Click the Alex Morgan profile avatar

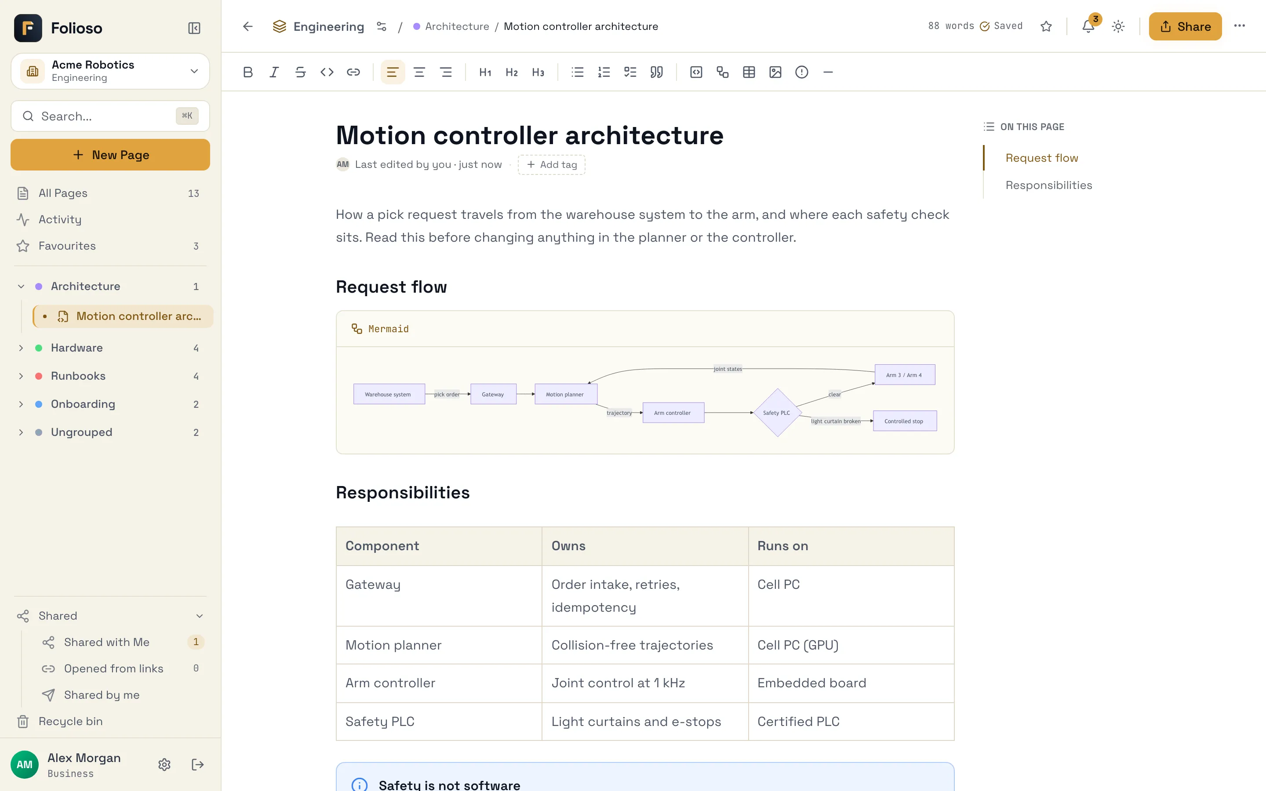[x=25, y=764]
